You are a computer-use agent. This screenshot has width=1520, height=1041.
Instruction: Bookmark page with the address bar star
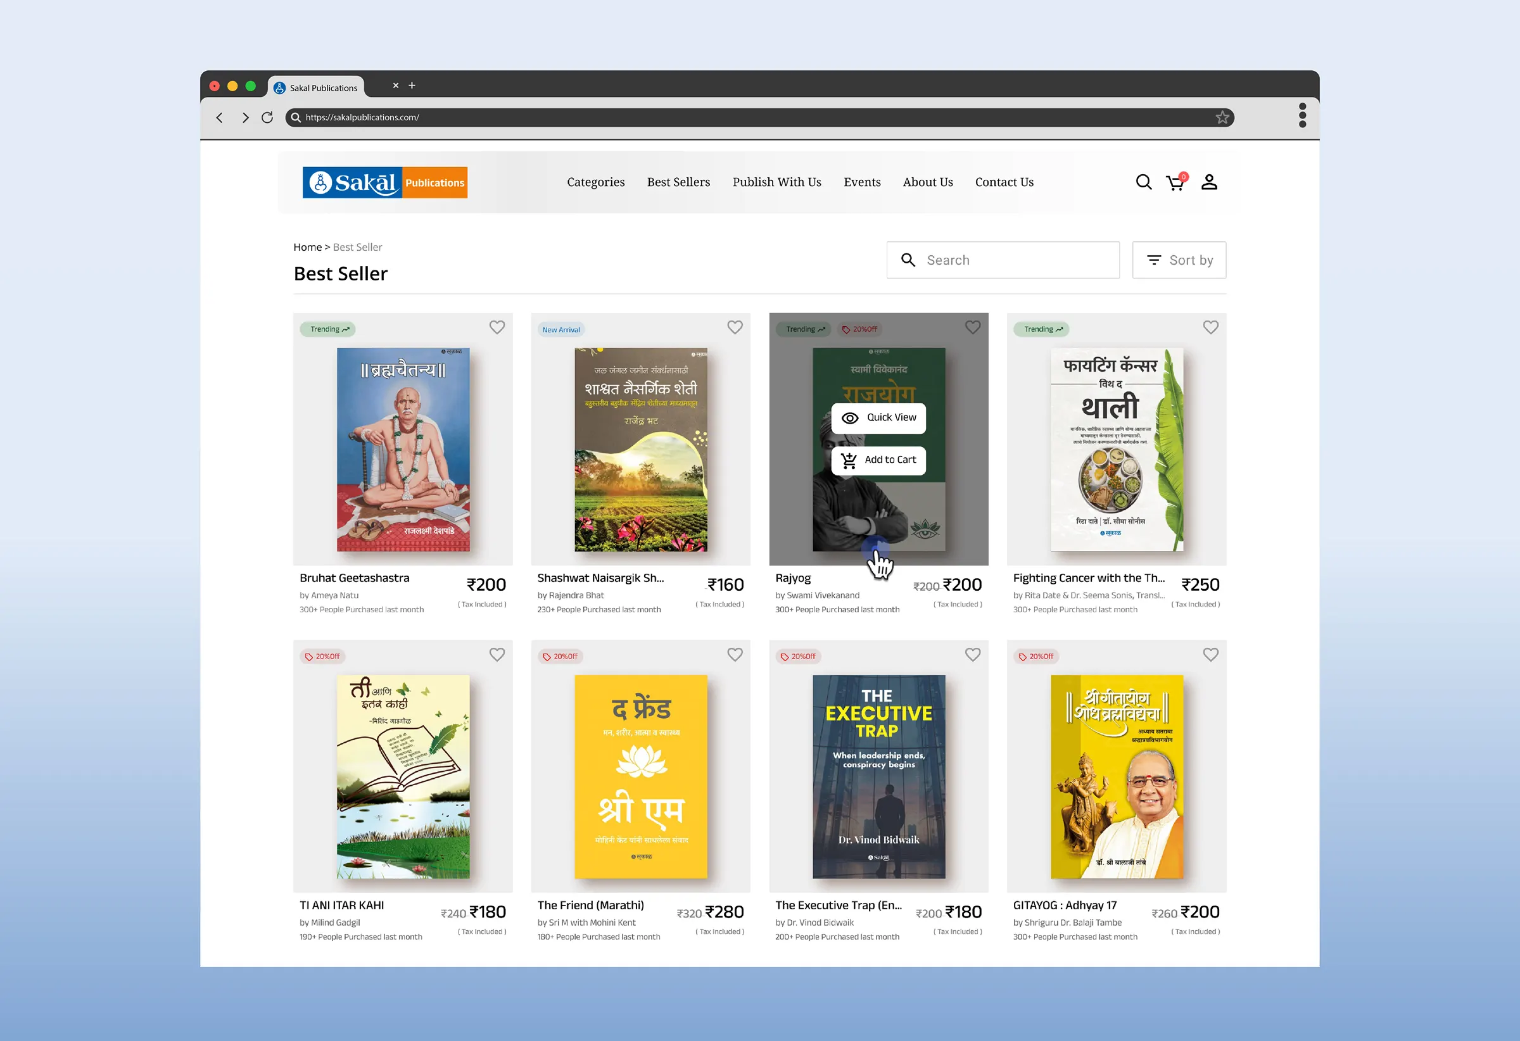1222,118
